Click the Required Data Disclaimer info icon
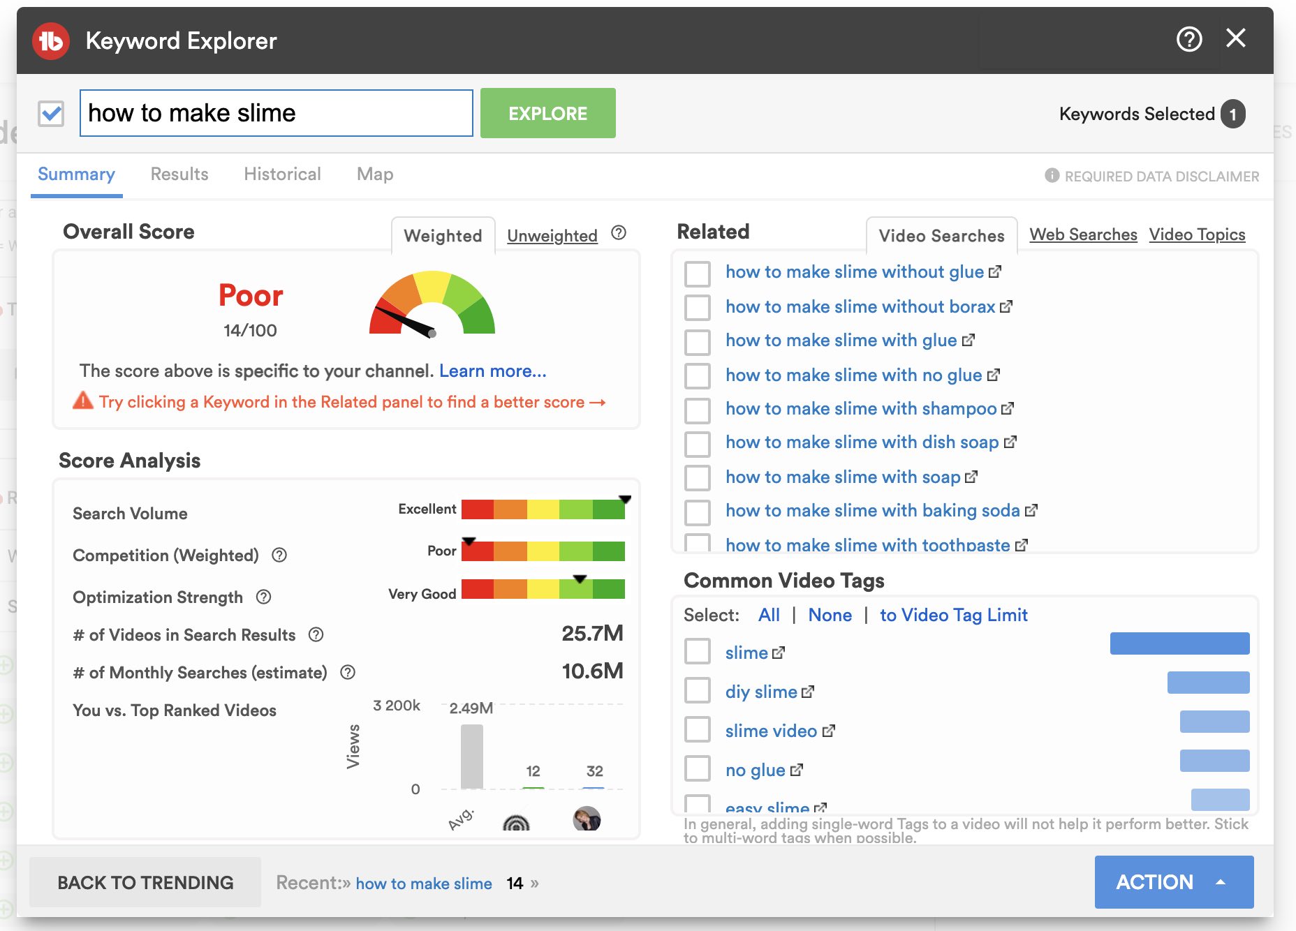 [1052, 175]
